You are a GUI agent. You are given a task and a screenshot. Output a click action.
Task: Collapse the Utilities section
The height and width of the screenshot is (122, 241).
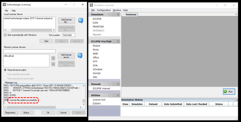pos(118,95)
